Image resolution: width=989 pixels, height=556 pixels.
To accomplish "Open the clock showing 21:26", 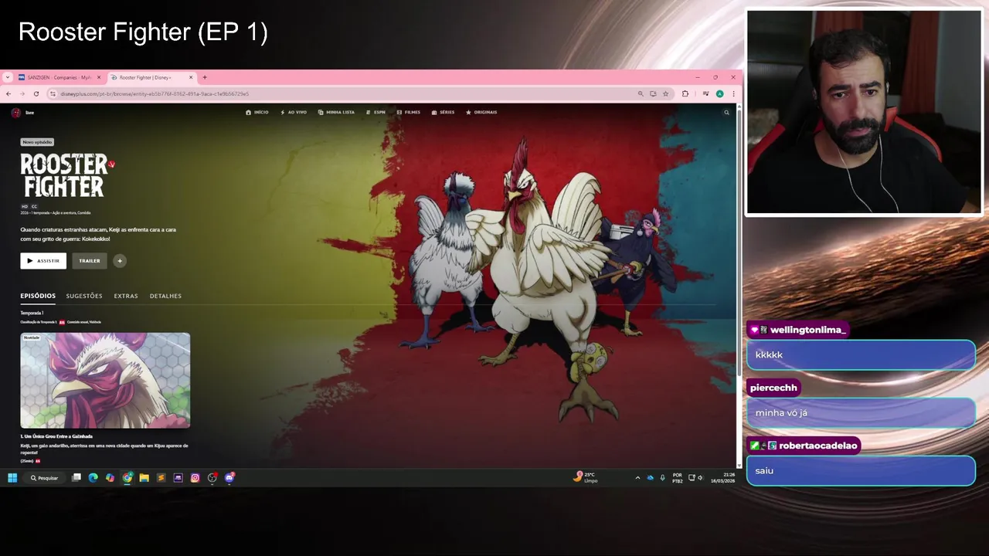I will click(724, 477).
